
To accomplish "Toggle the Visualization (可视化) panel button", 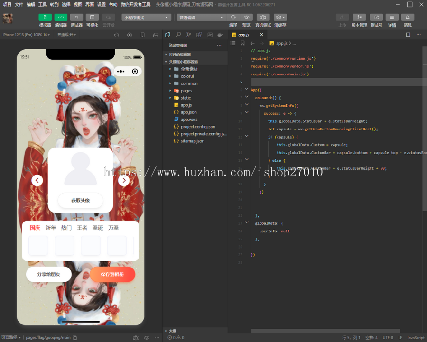I will tap(93, 18).
